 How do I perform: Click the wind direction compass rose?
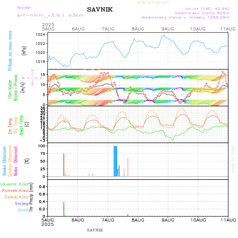click(x=32, y=78)
